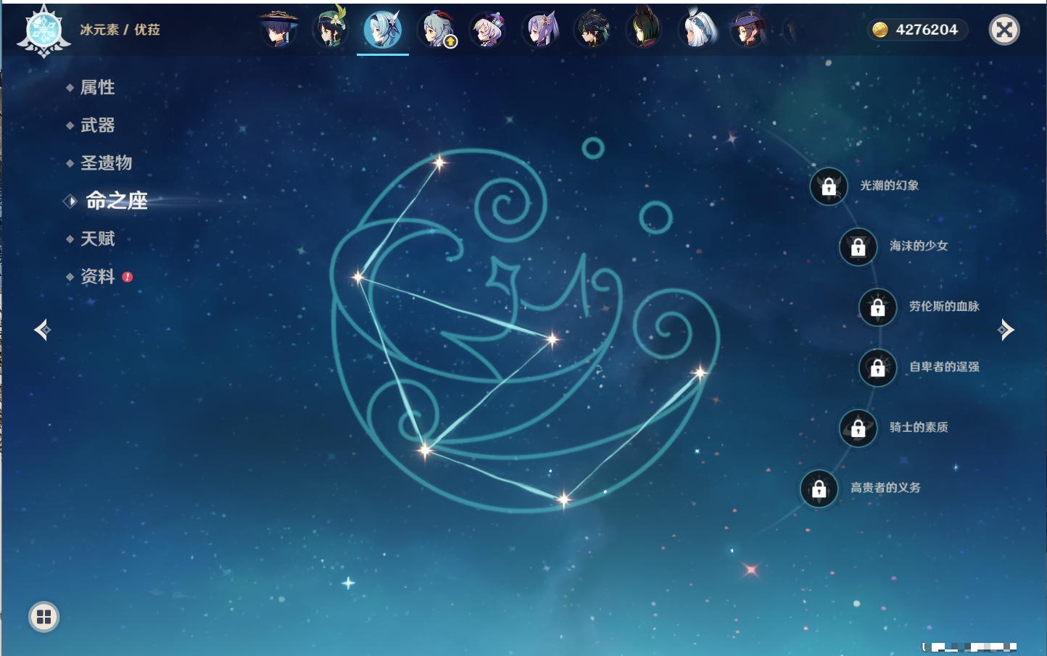Close the character screen with X button
Screen dimensions: 1047x656
click(x=1004, y=30)
